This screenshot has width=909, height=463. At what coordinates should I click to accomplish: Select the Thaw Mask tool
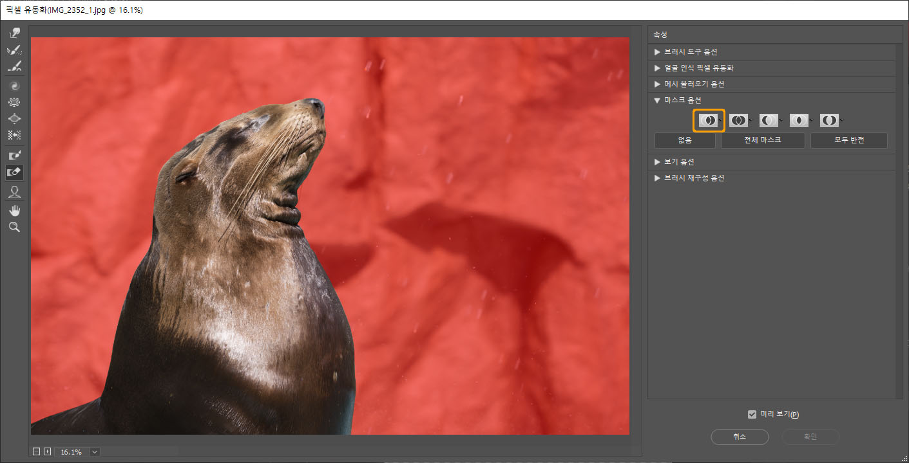click(14, 172)
